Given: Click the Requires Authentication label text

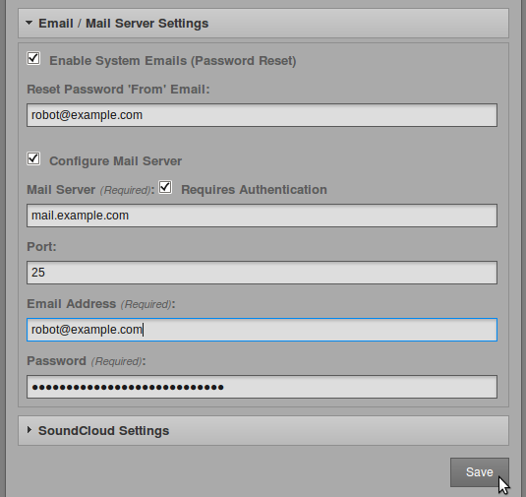Looking at the screenshot, I should coord(254,190).
